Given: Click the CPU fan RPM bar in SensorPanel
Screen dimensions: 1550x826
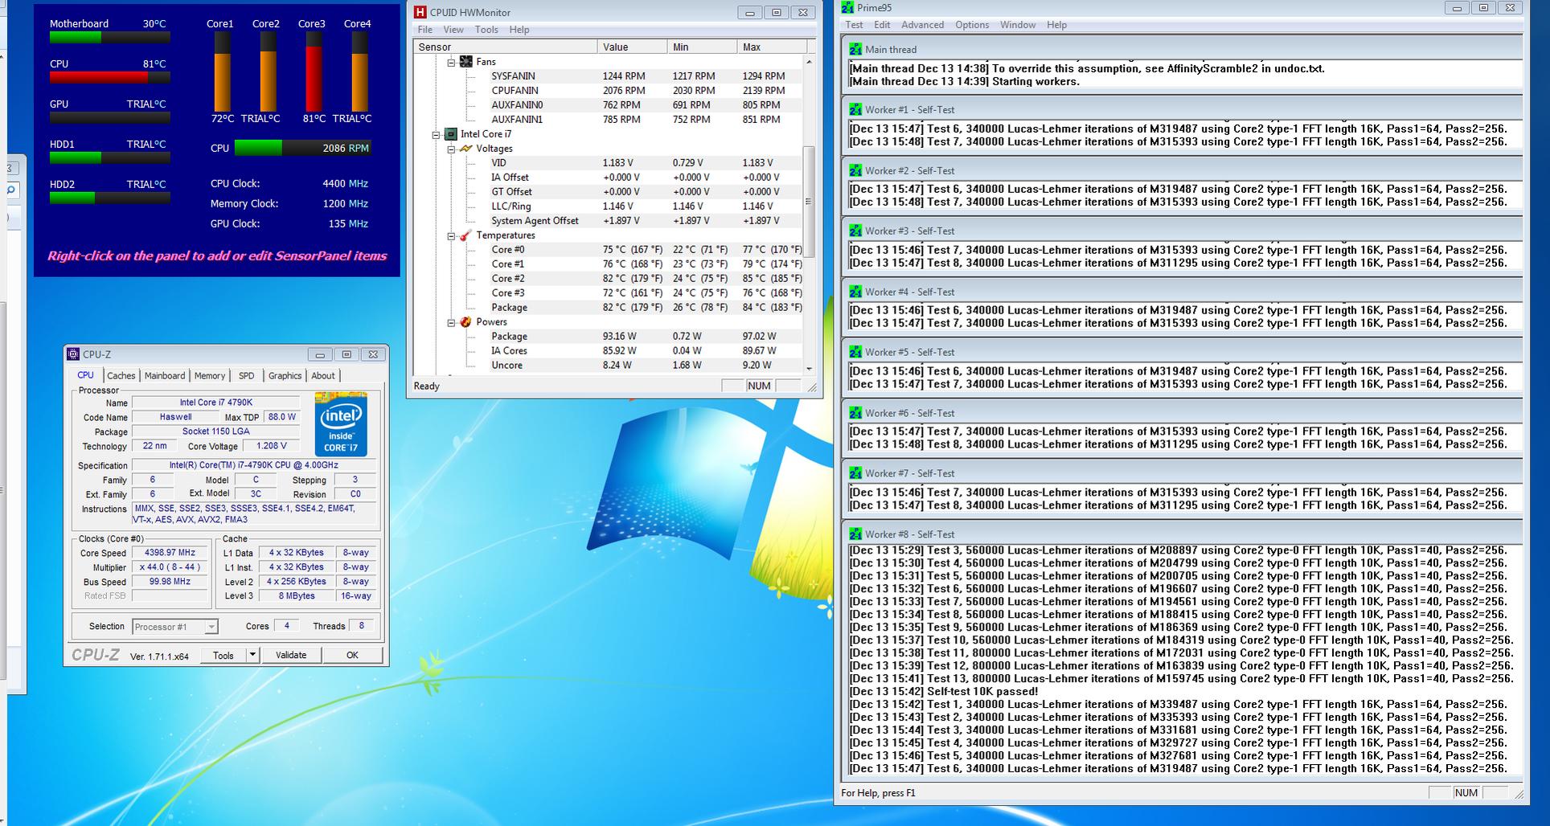Looking at the screenshot, I should [302, 148].
